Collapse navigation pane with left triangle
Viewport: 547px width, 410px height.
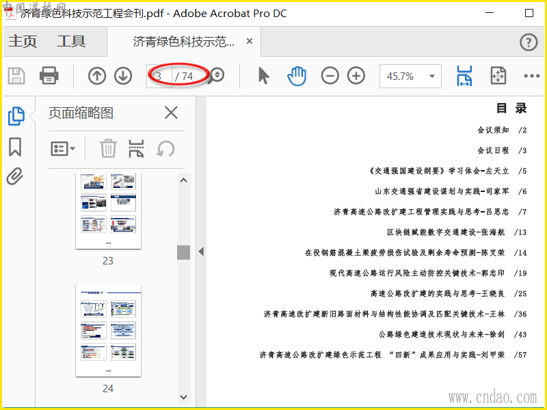tap(201, 251)
